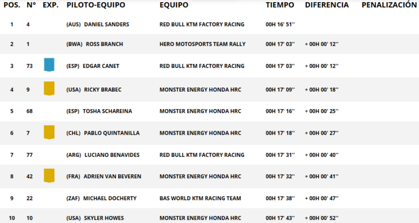Click the yellow badge next to Adrien Van Beveren

(49, 176)
